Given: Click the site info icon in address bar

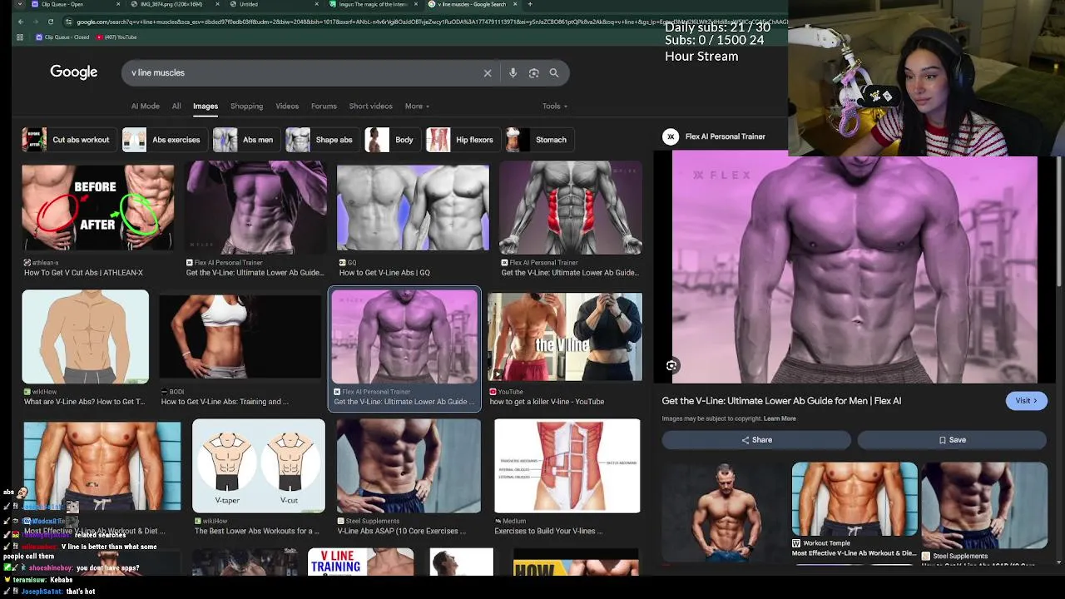Looking at the screenshot, I should tap(67, 22).
